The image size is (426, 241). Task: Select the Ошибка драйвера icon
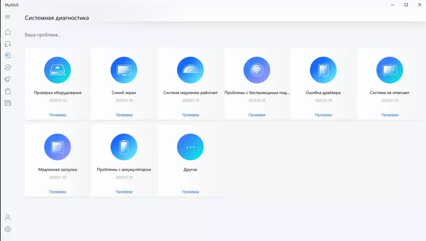click(x=323, y=70)
